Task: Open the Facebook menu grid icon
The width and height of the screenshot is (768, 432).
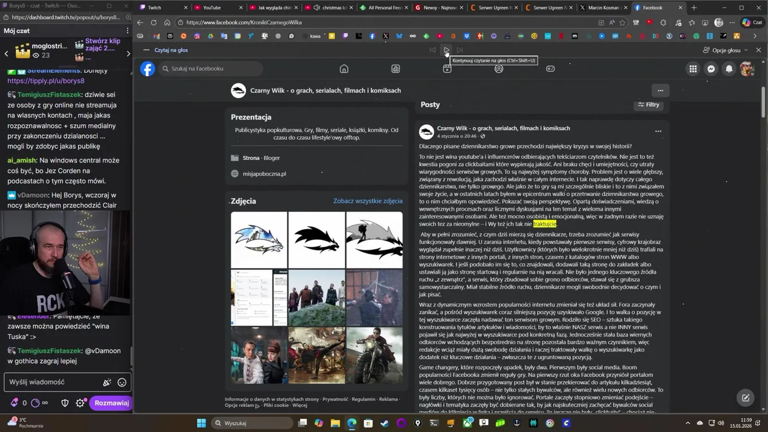Action: (693, 69)
